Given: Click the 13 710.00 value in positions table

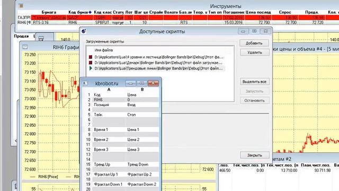Looking at the screenshot, I should click(x=289, y=170).
